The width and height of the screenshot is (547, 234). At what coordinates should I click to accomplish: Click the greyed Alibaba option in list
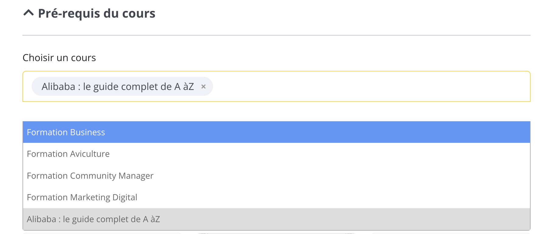tap(93, 219)
